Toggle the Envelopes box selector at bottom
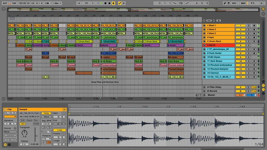 click(9, 145)
